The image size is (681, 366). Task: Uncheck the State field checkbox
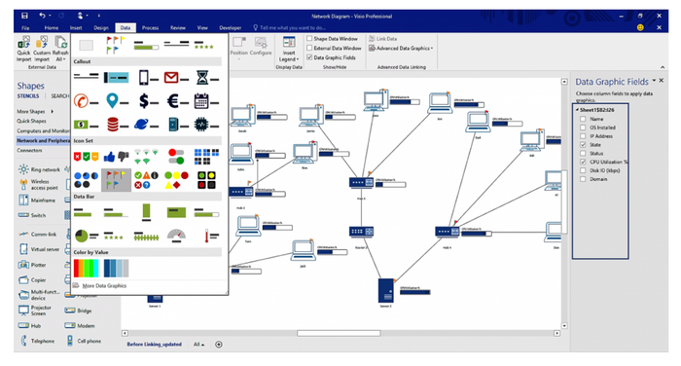[x=583, y=145]
